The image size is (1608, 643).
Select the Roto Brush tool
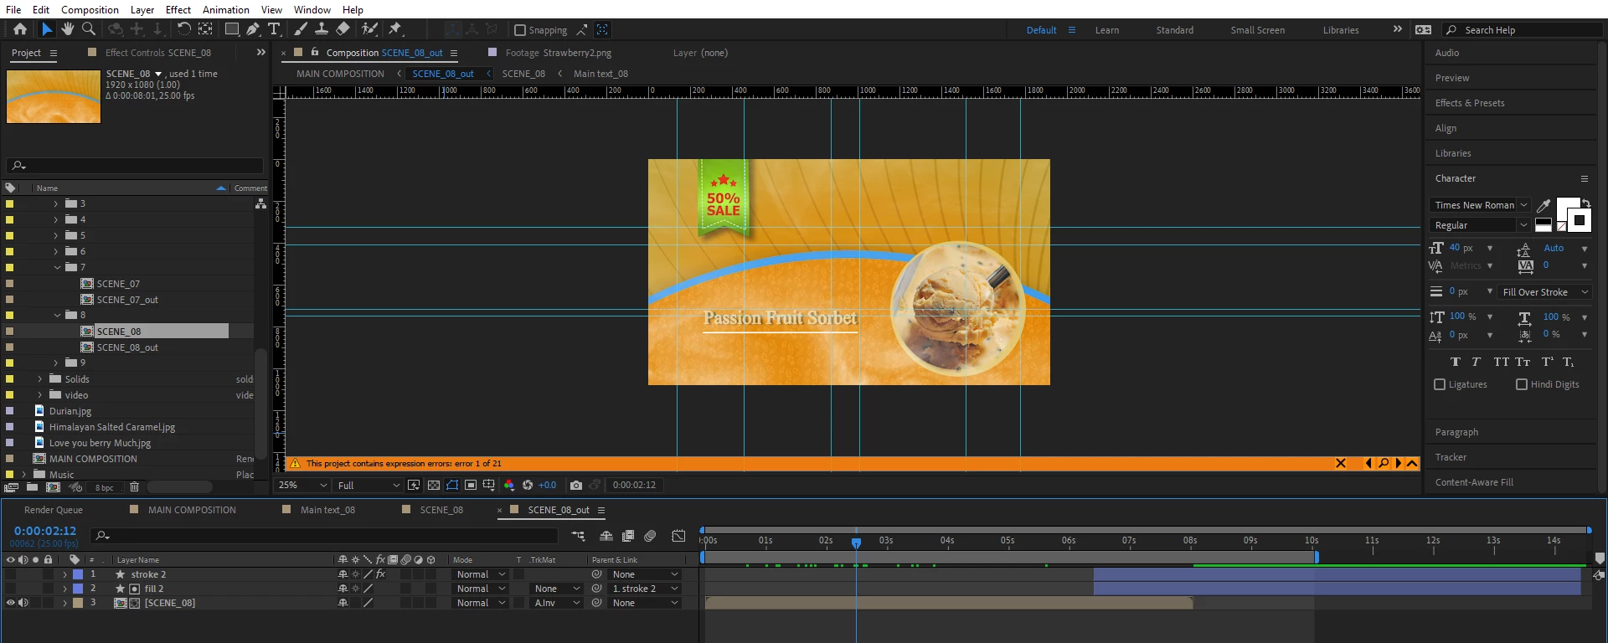(x=369, y=29)
